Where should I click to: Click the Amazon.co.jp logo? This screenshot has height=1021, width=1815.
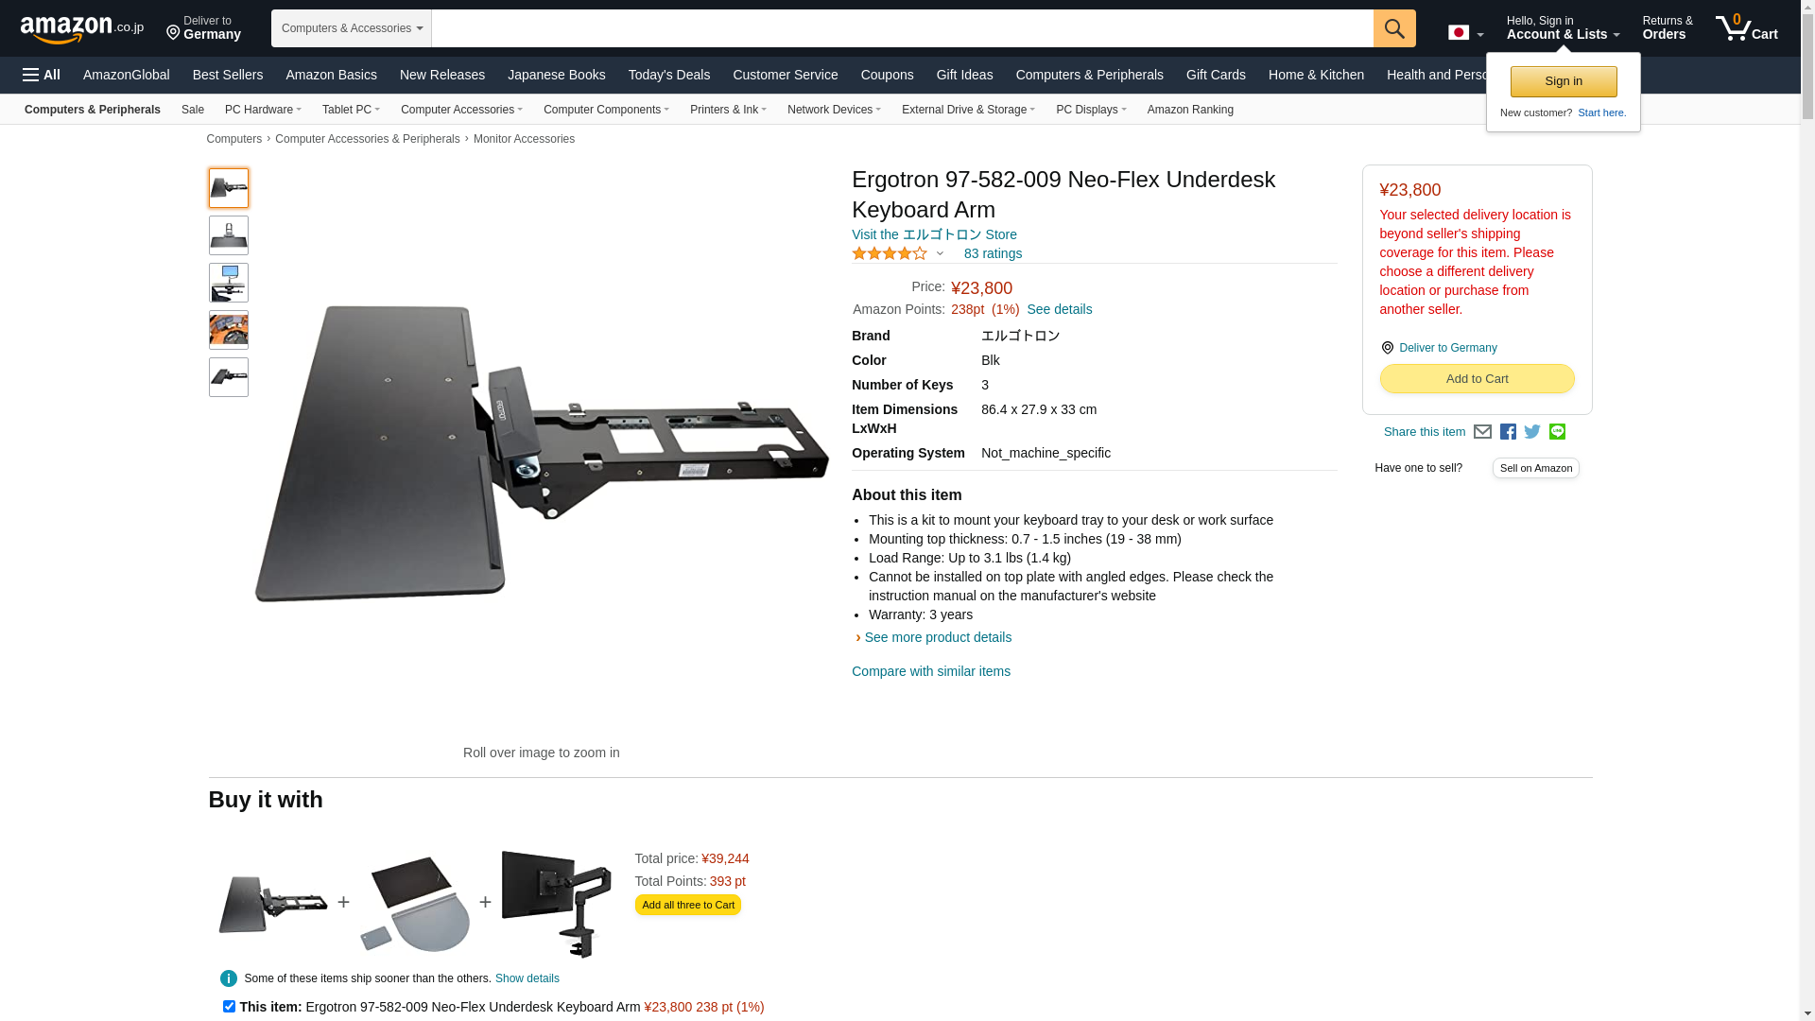[82, 29]
